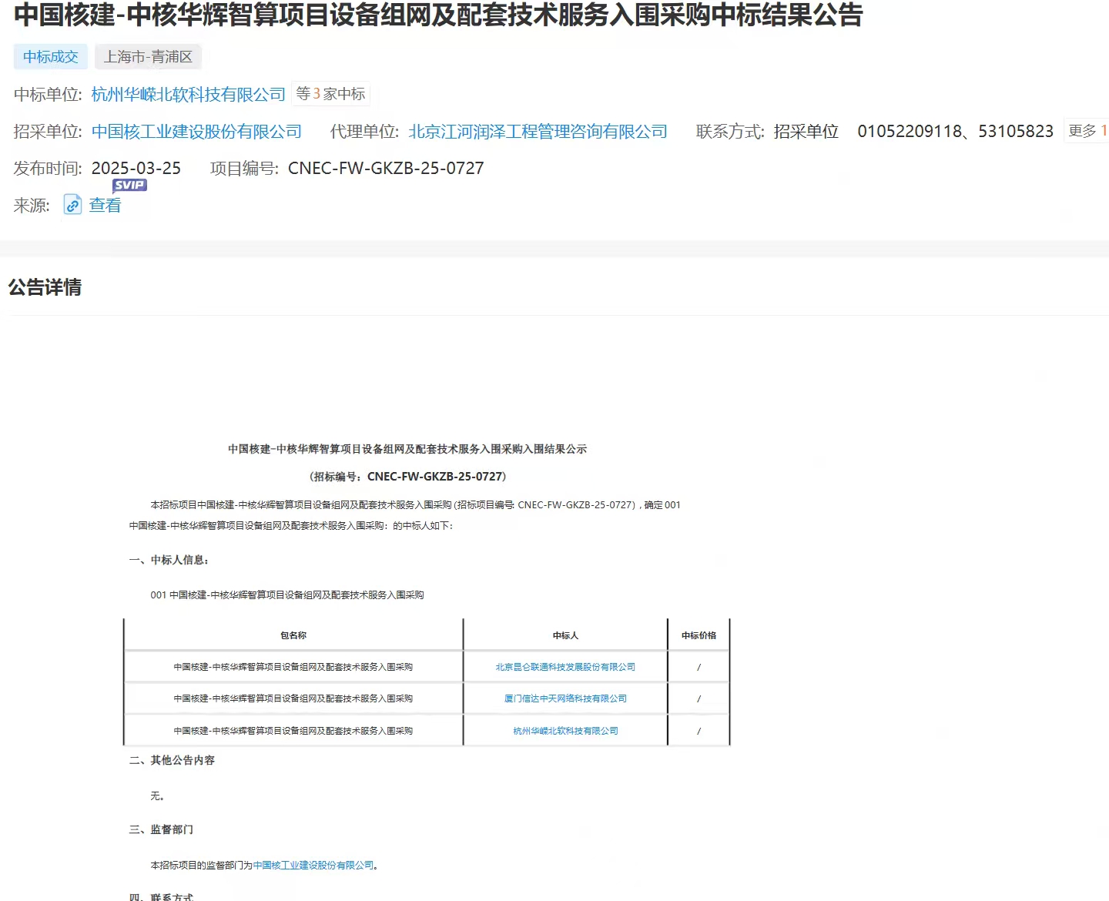Viewport: 1109px width, 901px height.
Task: Open supervising department 中国核工业建设股份有限公司 link
Action: 313,866
